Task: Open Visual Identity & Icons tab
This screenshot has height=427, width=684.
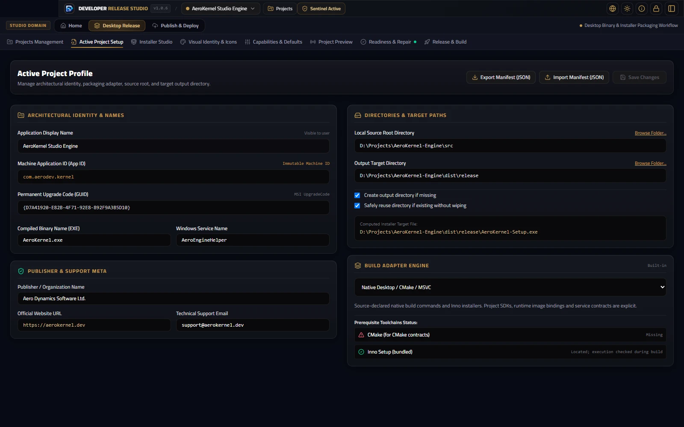Action: 209,42
